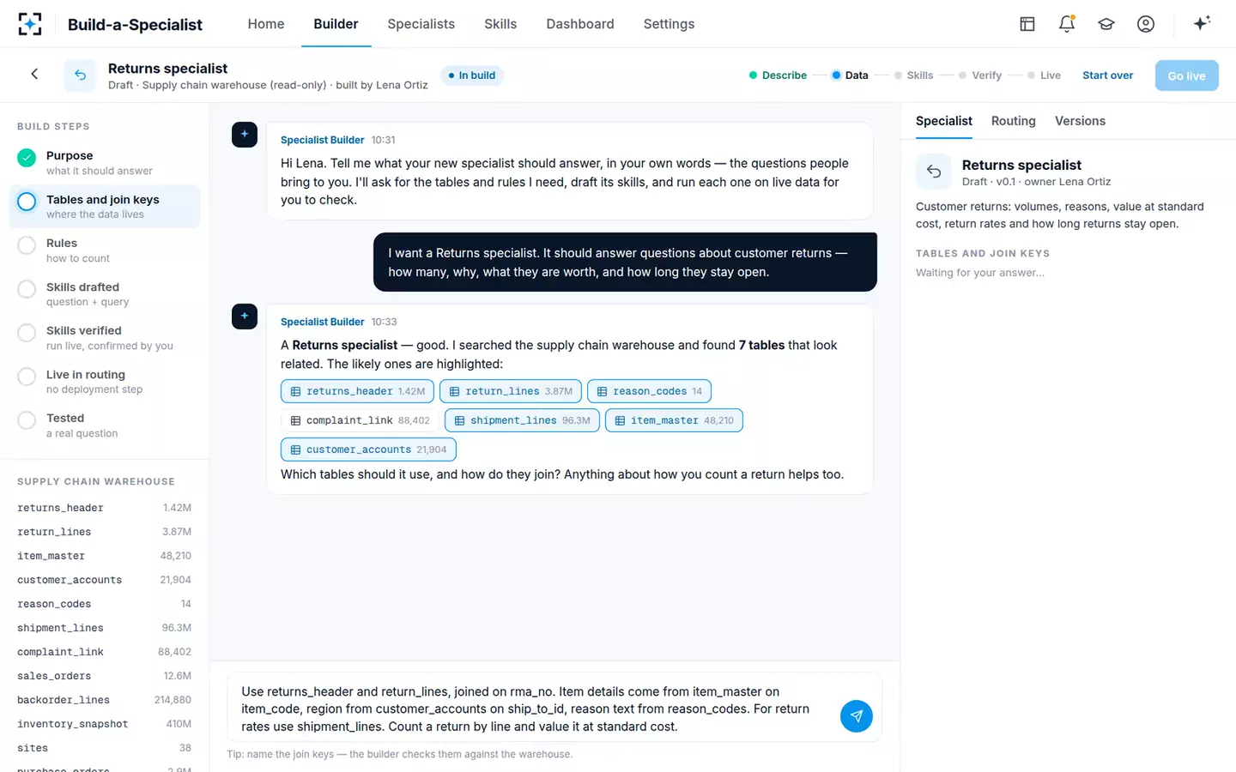
Task: Open the Skills nav item
Action: 500,24
